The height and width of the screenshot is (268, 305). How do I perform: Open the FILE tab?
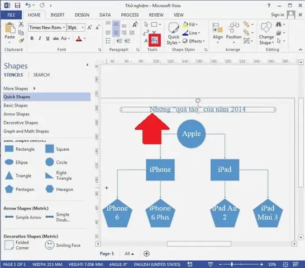point(11,15)
